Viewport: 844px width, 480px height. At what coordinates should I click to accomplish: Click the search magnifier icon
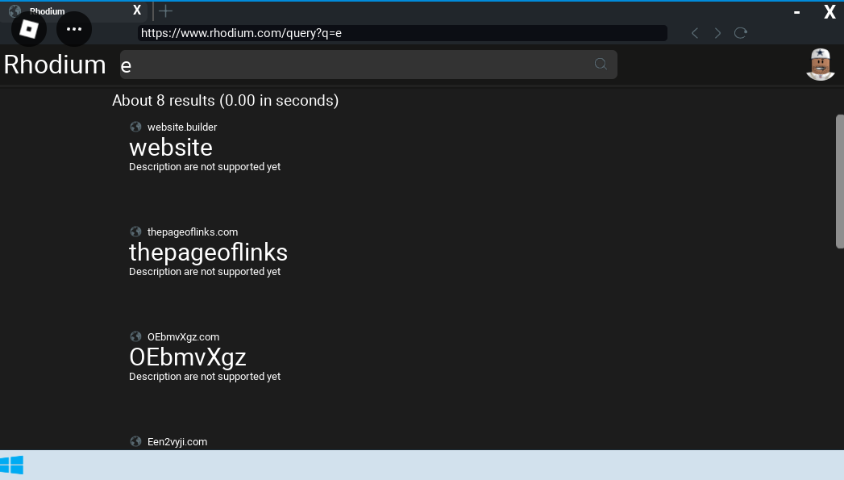601,65
